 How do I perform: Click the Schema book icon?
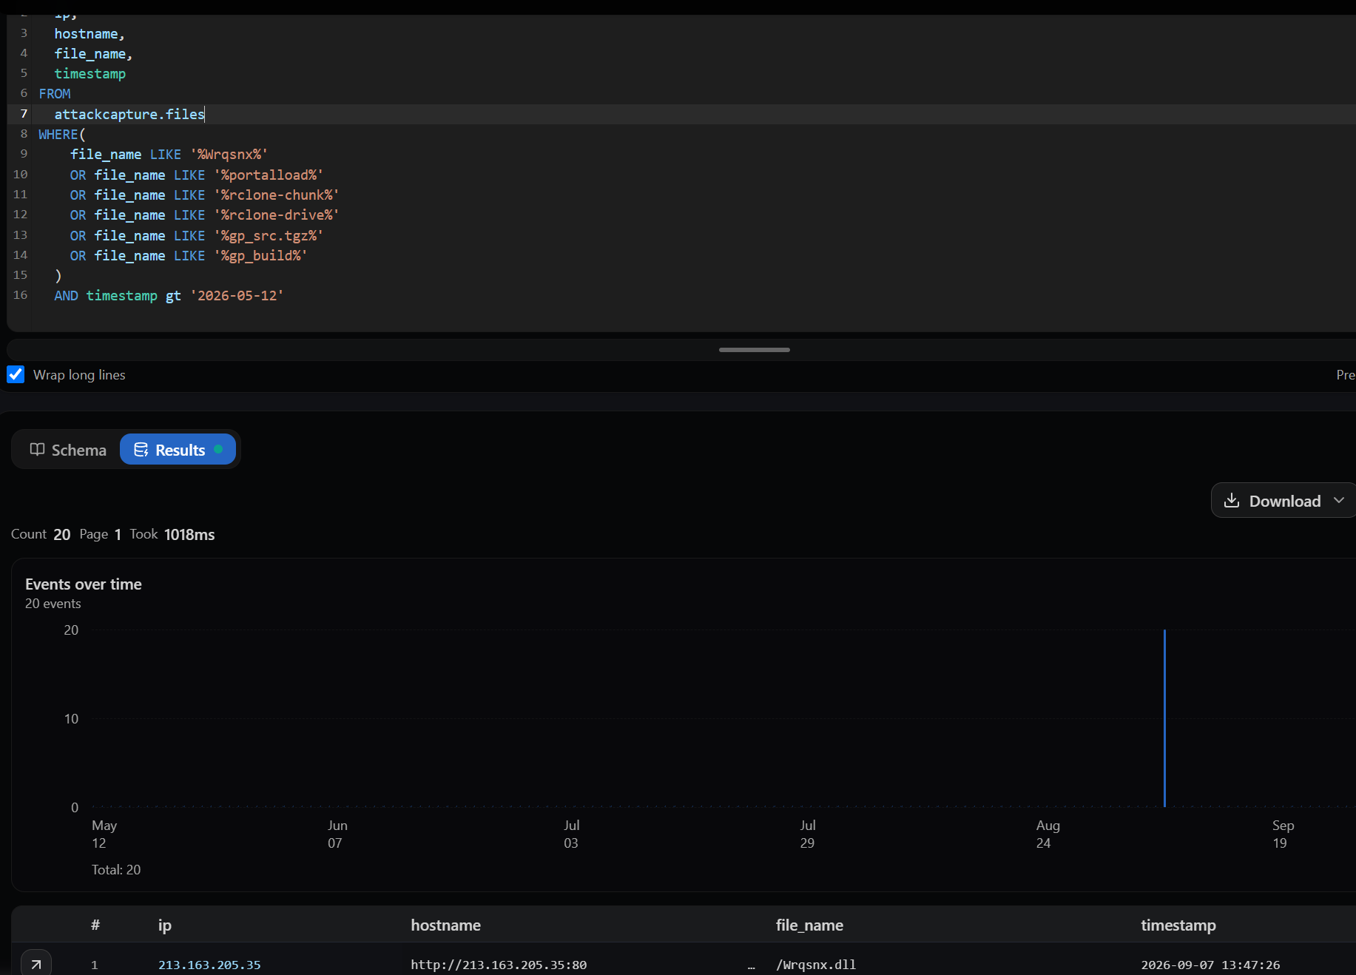tap(37, 450)
